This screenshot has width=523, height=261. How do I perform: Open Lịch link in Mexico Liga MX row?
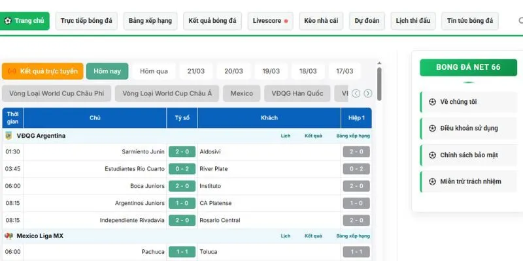point(286,236)
